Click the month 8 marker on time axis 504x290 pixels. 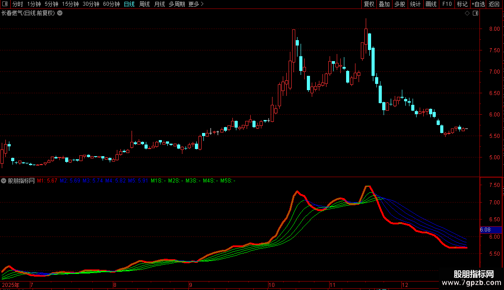[x=115, y=285]
